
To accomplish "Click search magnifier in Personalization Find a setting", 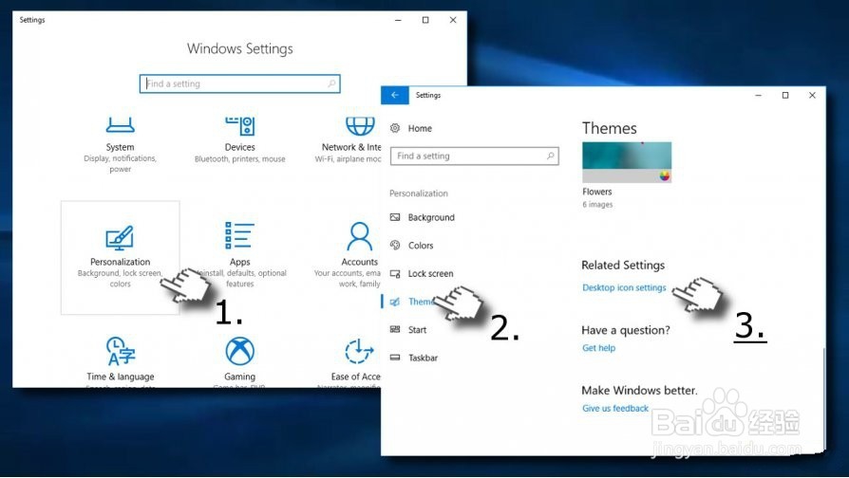I will tap(550, 156).
